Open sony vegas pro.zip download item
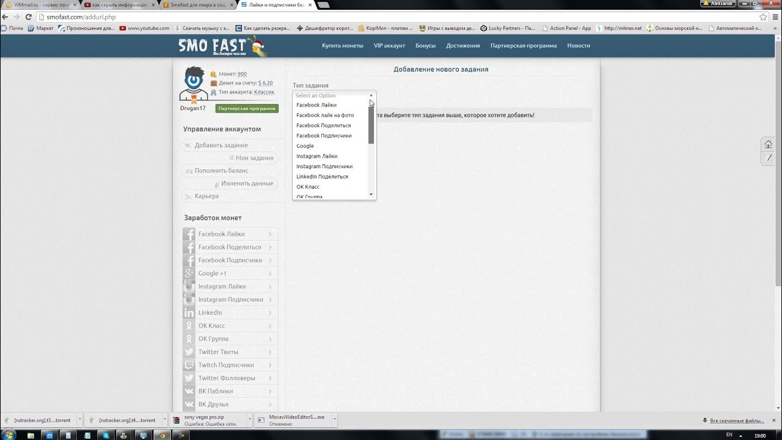 (210, 420)
